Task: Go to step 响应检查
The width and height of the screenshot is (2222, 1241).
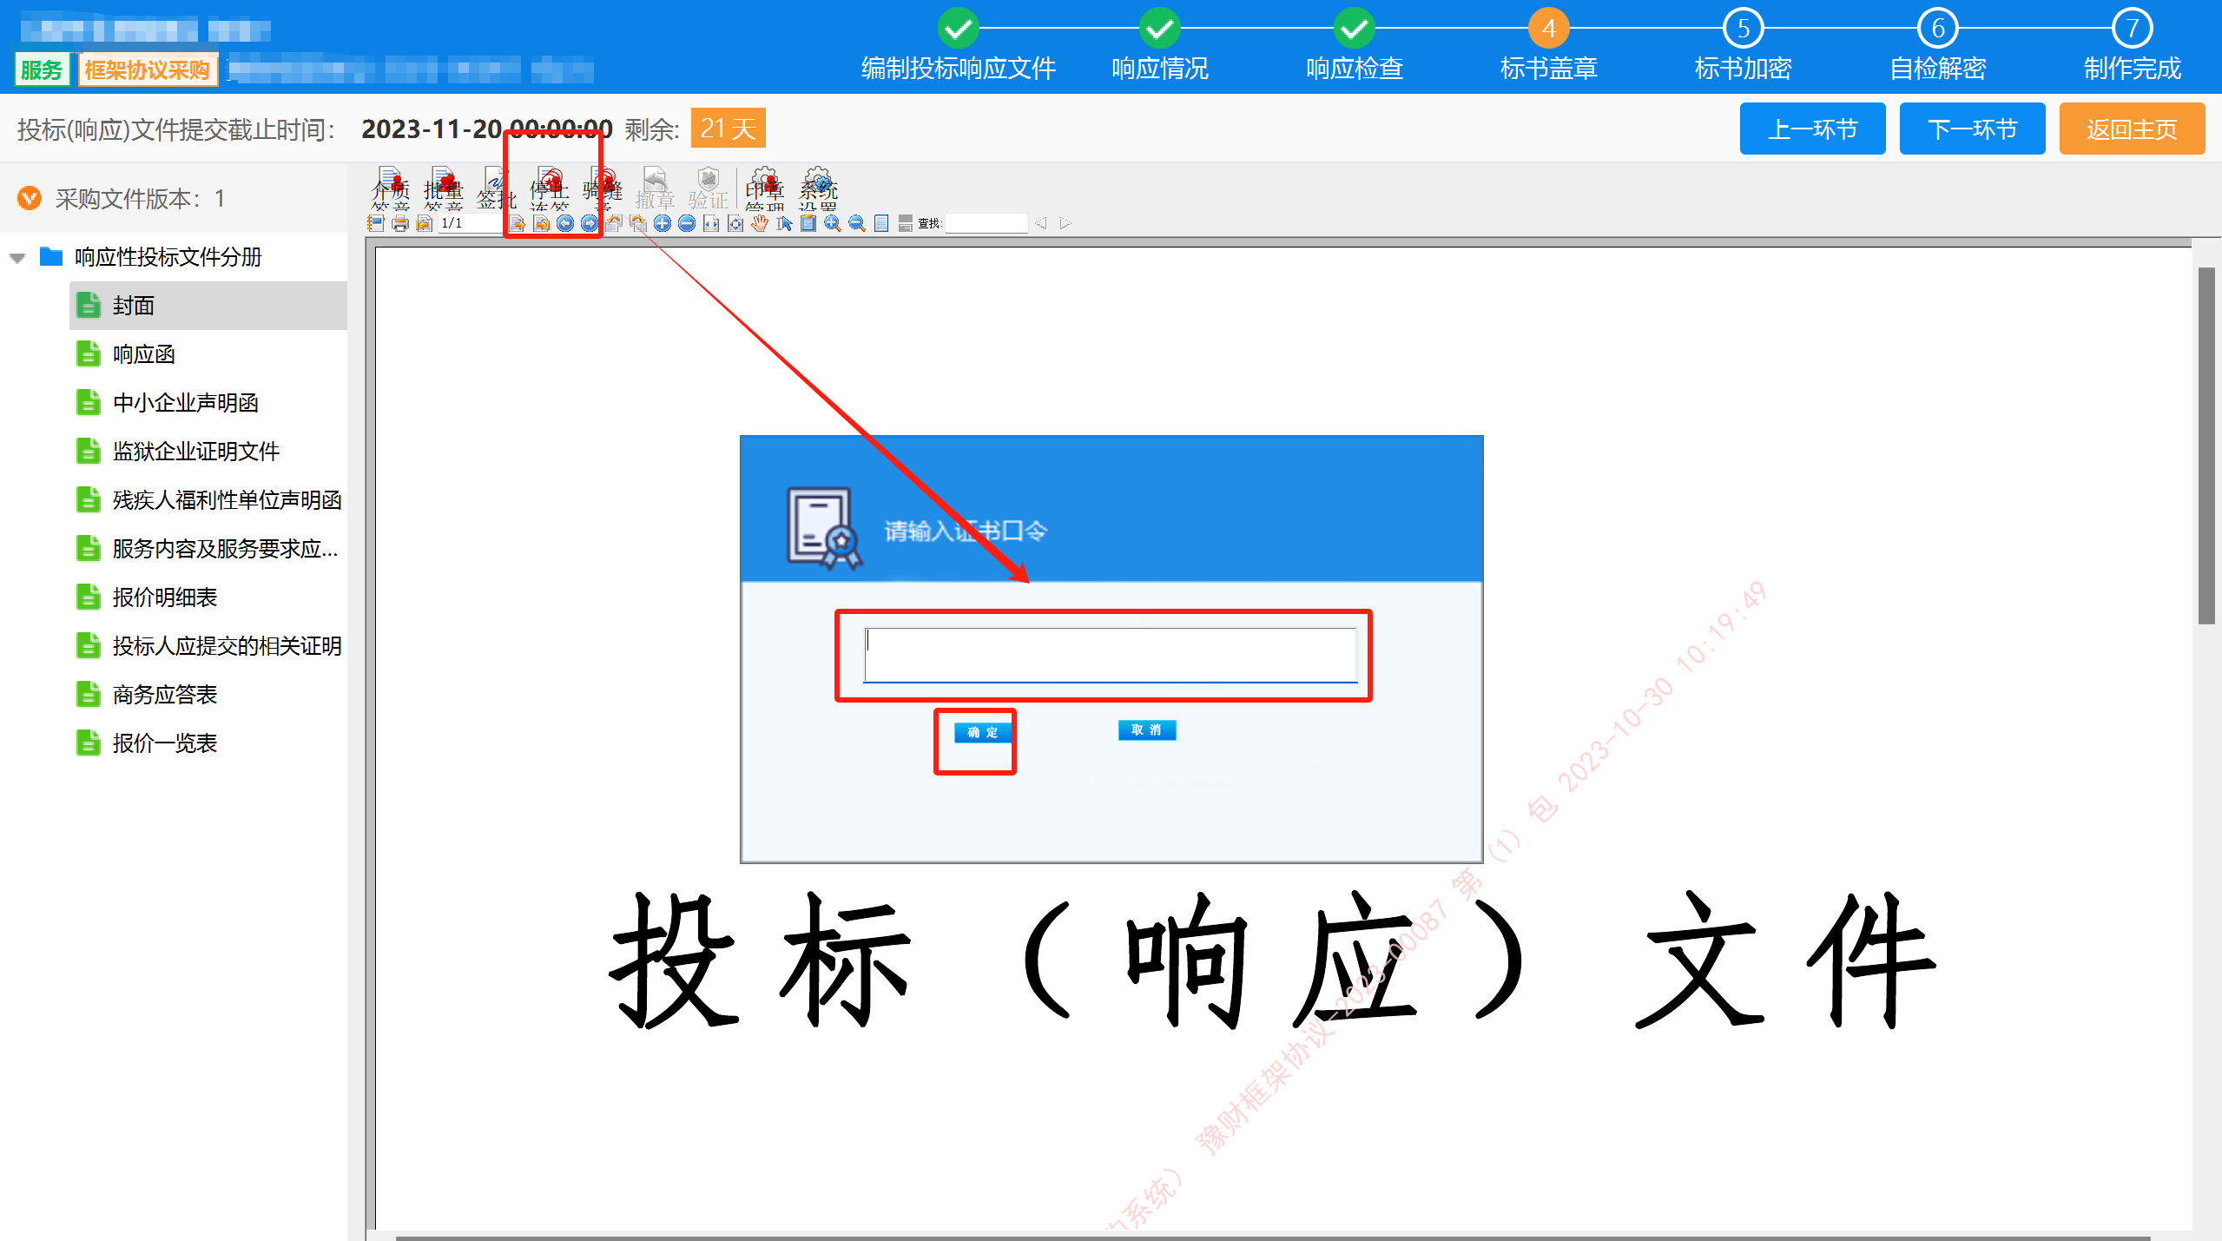Action: tap(1355, 45)
